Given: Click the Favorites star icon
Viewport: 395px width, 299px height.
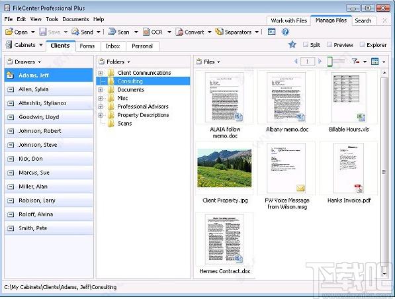Looking at the screenshot, I should coord(292,44).
